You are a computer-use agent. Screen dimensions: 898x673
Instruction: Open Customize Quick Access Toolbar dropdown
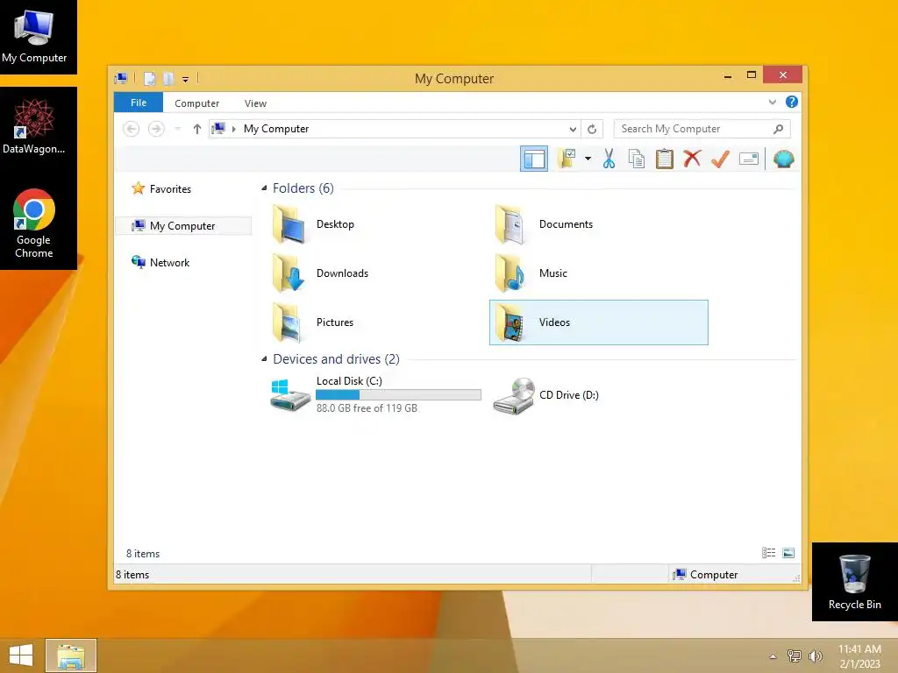pyautogui.click(x=186, y=80)
